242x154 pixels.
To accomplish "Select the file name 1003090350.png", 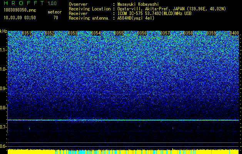I will [x=20, y=10].
